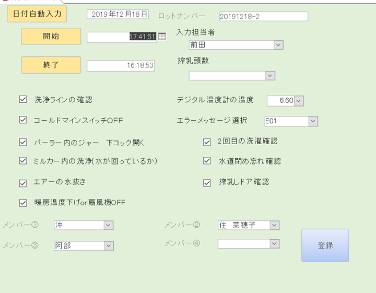This screenshot has width=376, height=293.
Task: Click the 登録 button
Action: [x=325, y=245]
